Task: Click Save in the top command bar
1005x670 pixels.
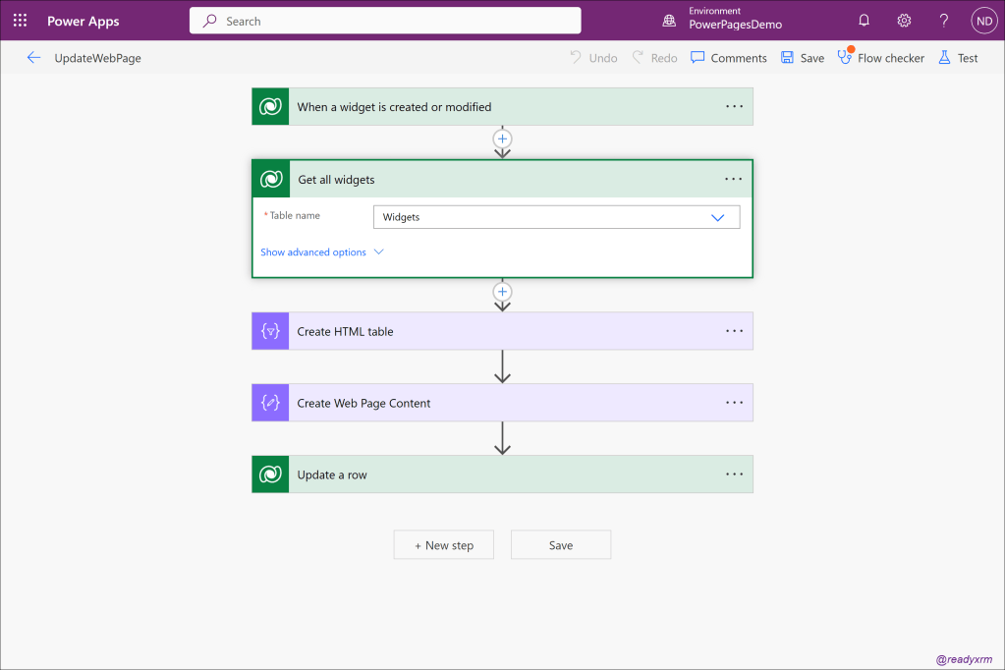Action: pyautogui.click(x=802, y=58)
